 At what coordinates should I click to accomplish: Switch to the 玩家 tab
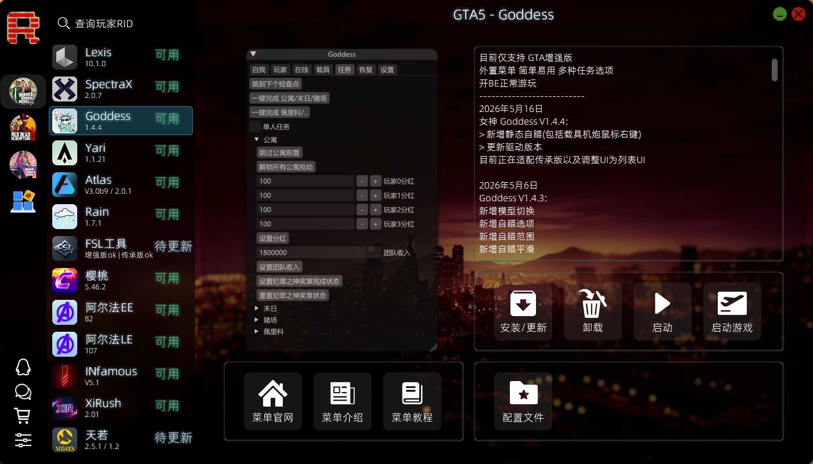(280, 70)
